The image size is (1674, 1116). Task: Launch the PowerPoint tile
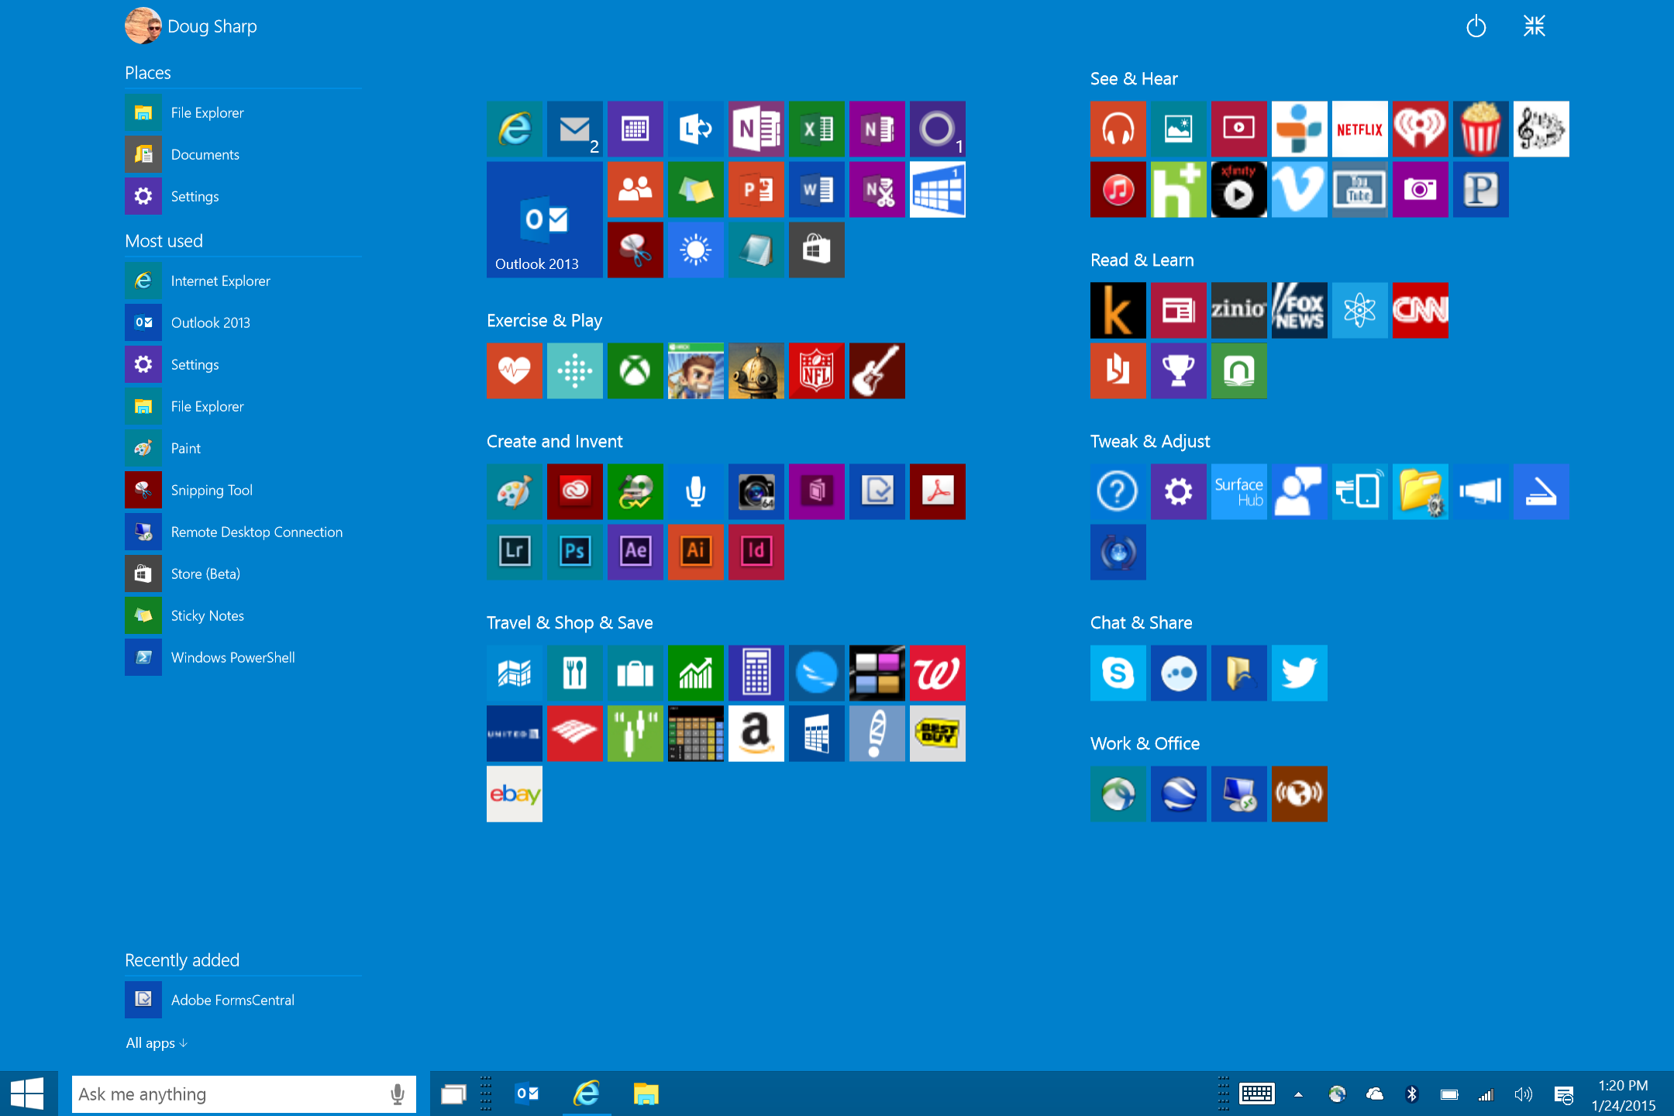pos(756,189)
